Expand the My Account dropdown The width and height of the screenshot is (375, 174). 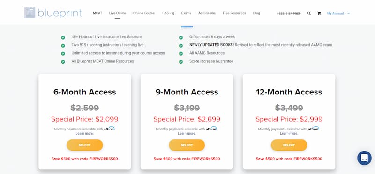338,14
